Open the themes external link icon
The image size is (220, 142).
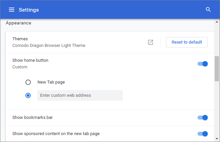(151, 42)
